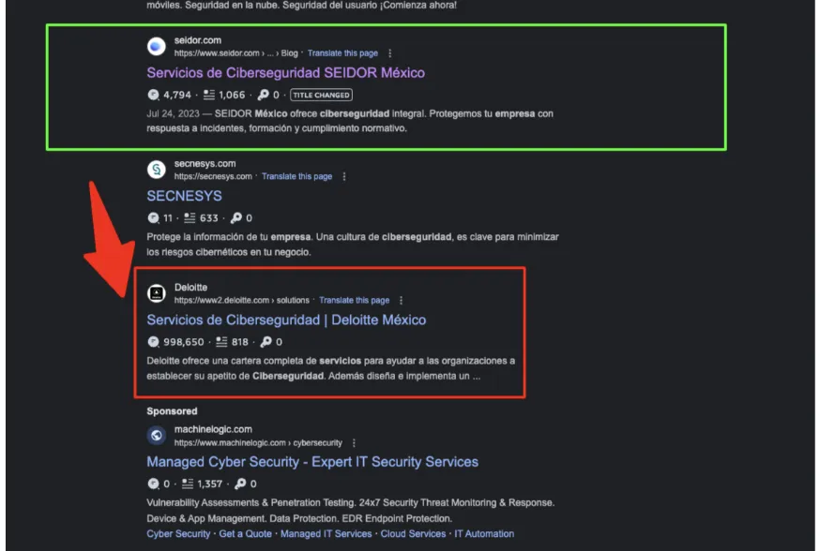This screenshot has height=551, width=820.
Task: Click the machinelogic.com globe favicon
Action: (157, 436)
